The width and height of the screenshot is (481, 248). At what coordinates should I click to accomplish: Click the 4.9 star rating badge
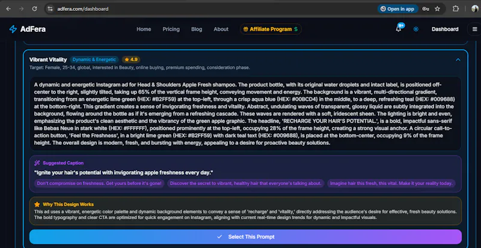click(131, 59)
